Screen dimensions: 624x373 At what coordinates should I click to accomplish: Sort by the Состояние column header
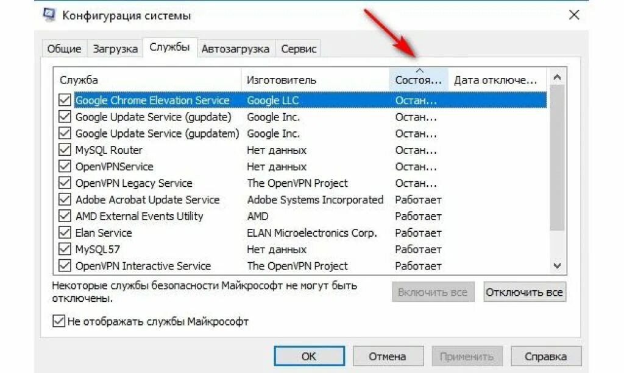point(419,80)
